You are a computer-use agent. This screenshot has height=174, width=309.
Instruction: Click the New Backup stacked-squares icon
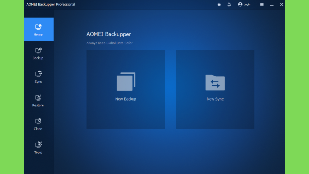(126, 82)
